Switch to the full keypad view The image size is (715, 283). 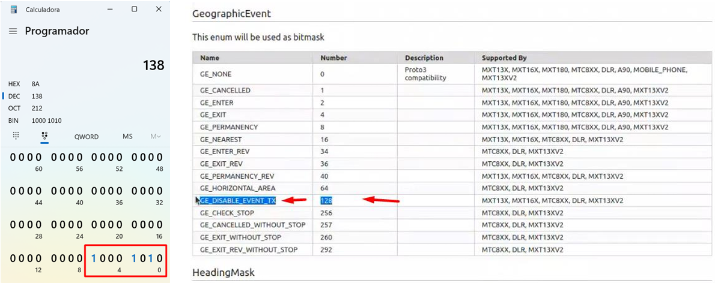pos(16,136)
